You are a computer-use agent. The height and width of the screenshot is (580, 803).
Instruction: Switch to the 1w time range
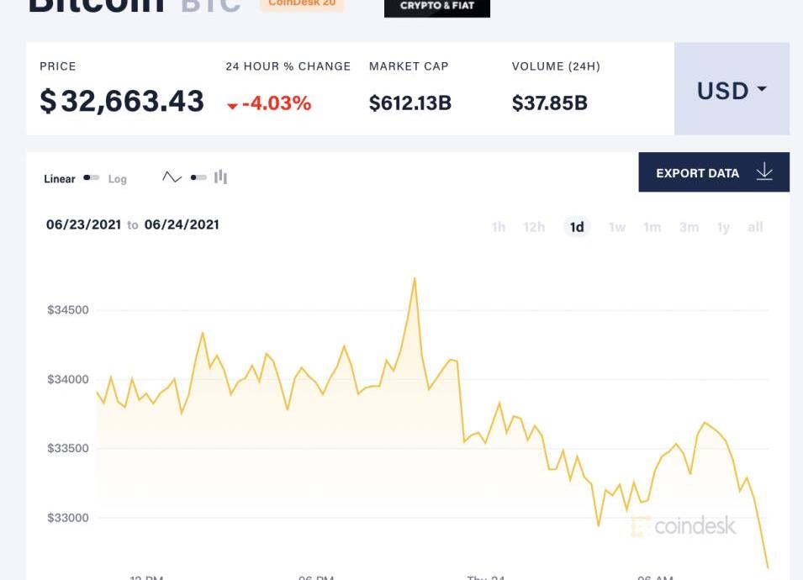click(617, 227)
